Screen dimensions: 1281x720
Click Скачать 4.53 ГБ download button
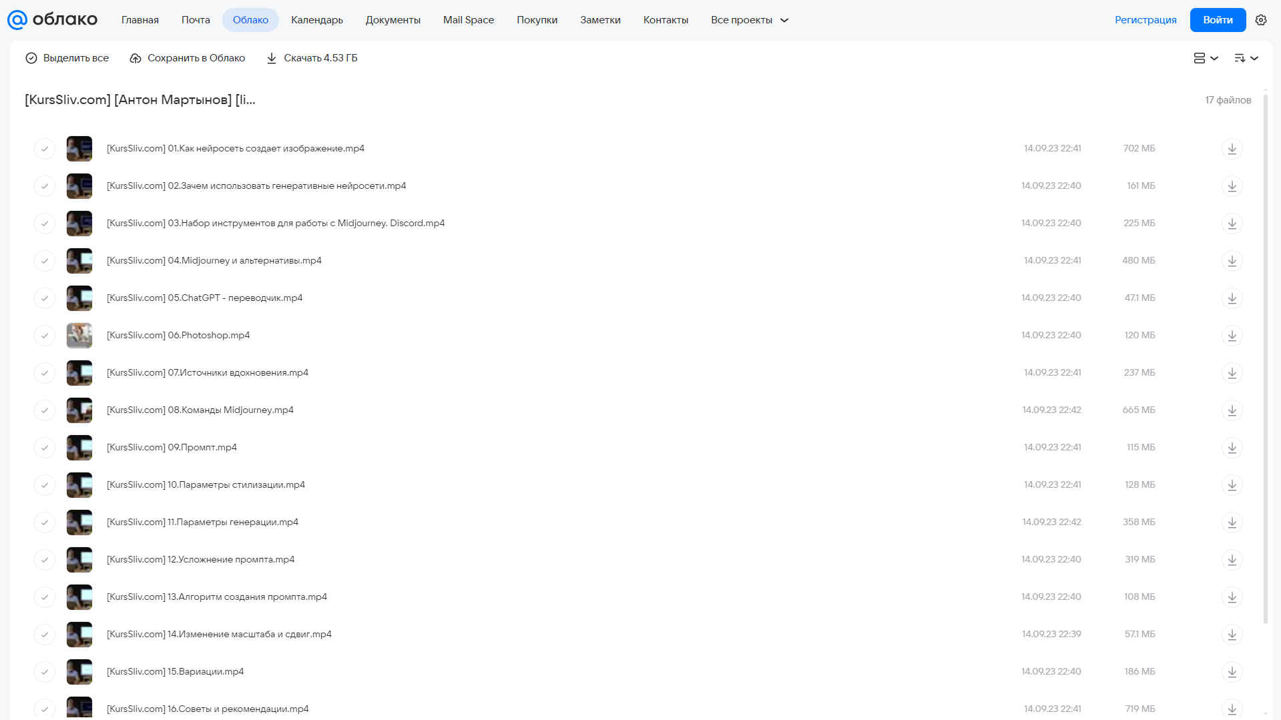[x=312, y=58]
